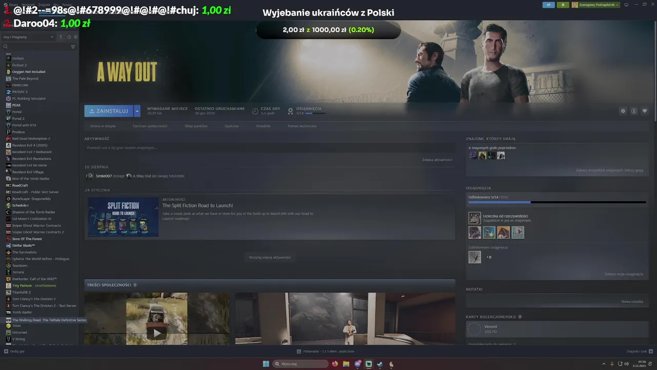The width and height of the screenshot is (657, 370).
Task: Open the Steam menu
Action: point(13,5)
